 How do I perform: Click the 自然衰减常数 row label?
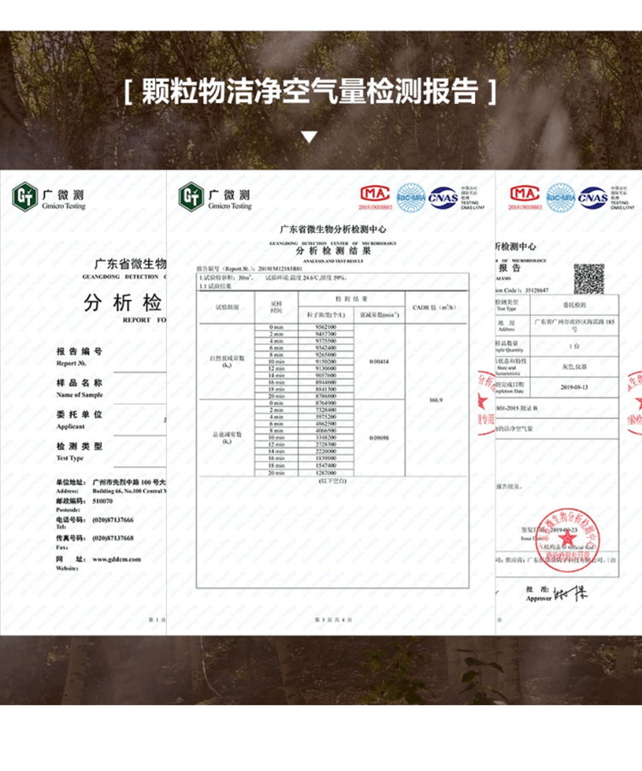pos(227,361)
